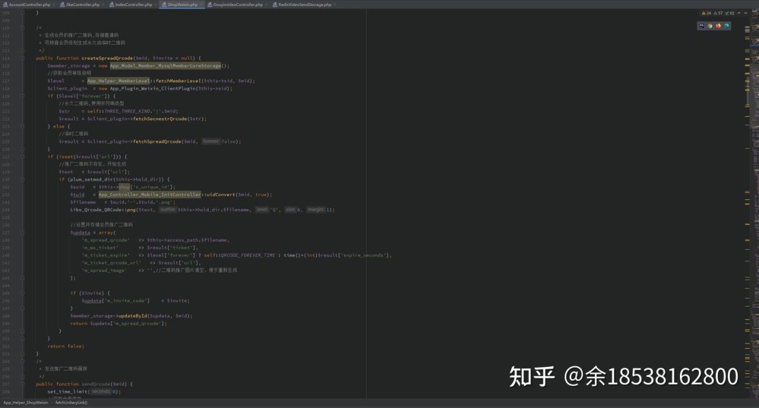Click the weak warnings count 57 icon

[718, 13]
